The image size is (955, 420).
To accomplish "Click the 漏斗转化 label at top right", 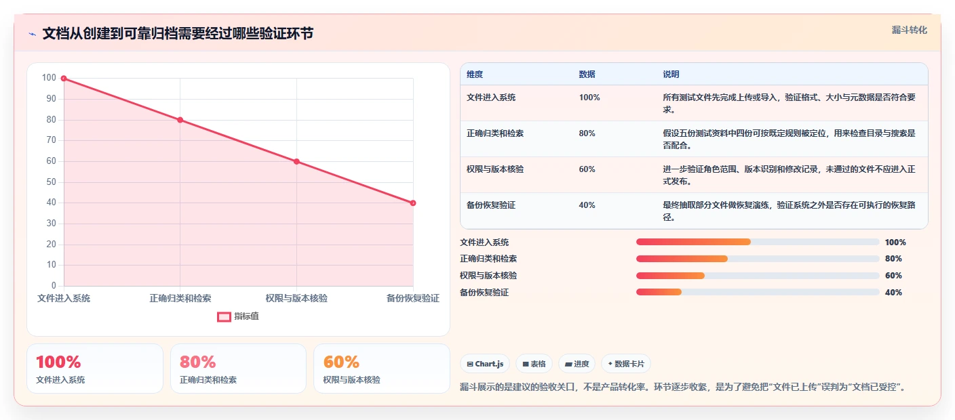I will [909, 30].
